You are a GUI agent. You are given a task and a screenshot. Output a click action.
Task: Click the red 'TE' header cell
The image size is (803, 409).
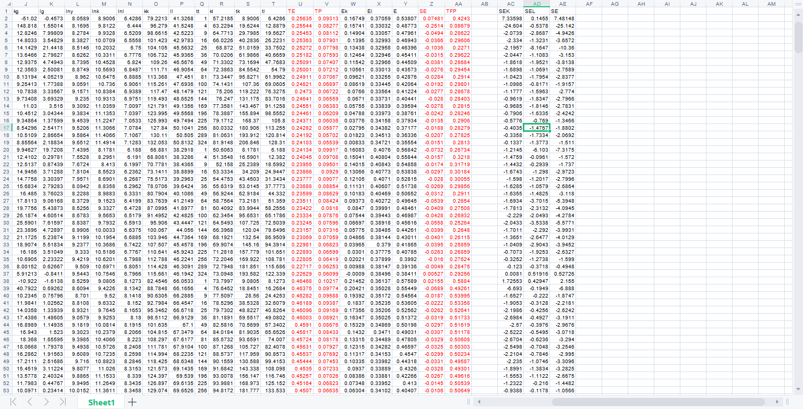pyautogui.click(x=300, y=11)
